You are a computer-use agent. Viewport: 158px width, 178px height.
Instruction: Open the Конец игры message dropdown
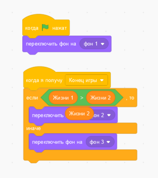coord(87,80)
